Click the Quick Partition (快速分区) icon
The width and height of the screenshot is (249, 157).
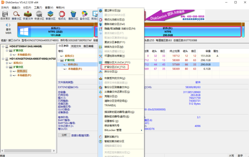[39, 15]
